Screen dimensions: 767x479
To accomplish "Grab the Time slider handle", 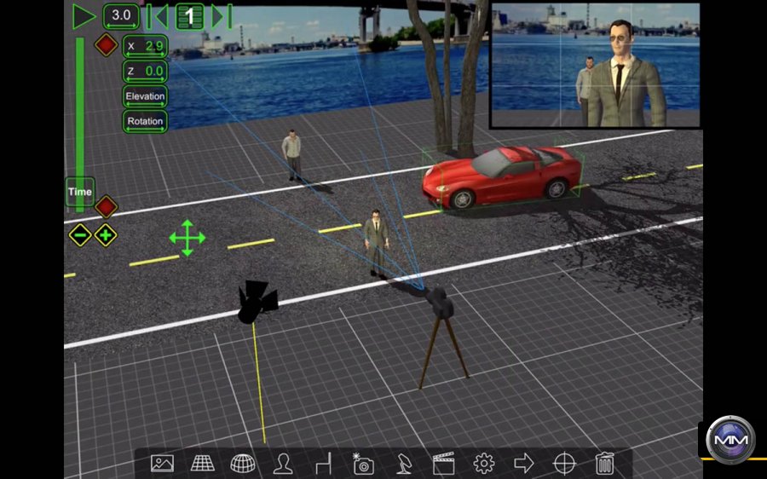I will (80, 192).
